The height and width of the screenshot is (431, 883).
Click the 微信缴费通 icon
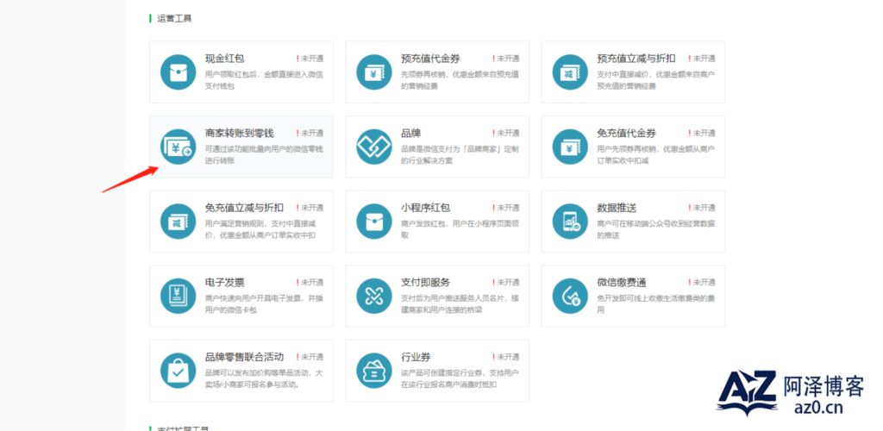point(570,296)
